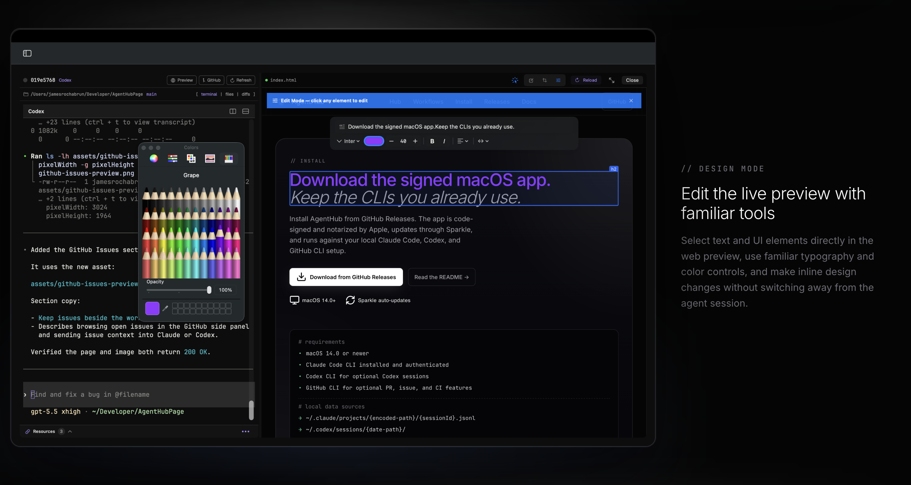Click Download from GitHub Releases
Screen dimensions: 911x485
[346, 277]
